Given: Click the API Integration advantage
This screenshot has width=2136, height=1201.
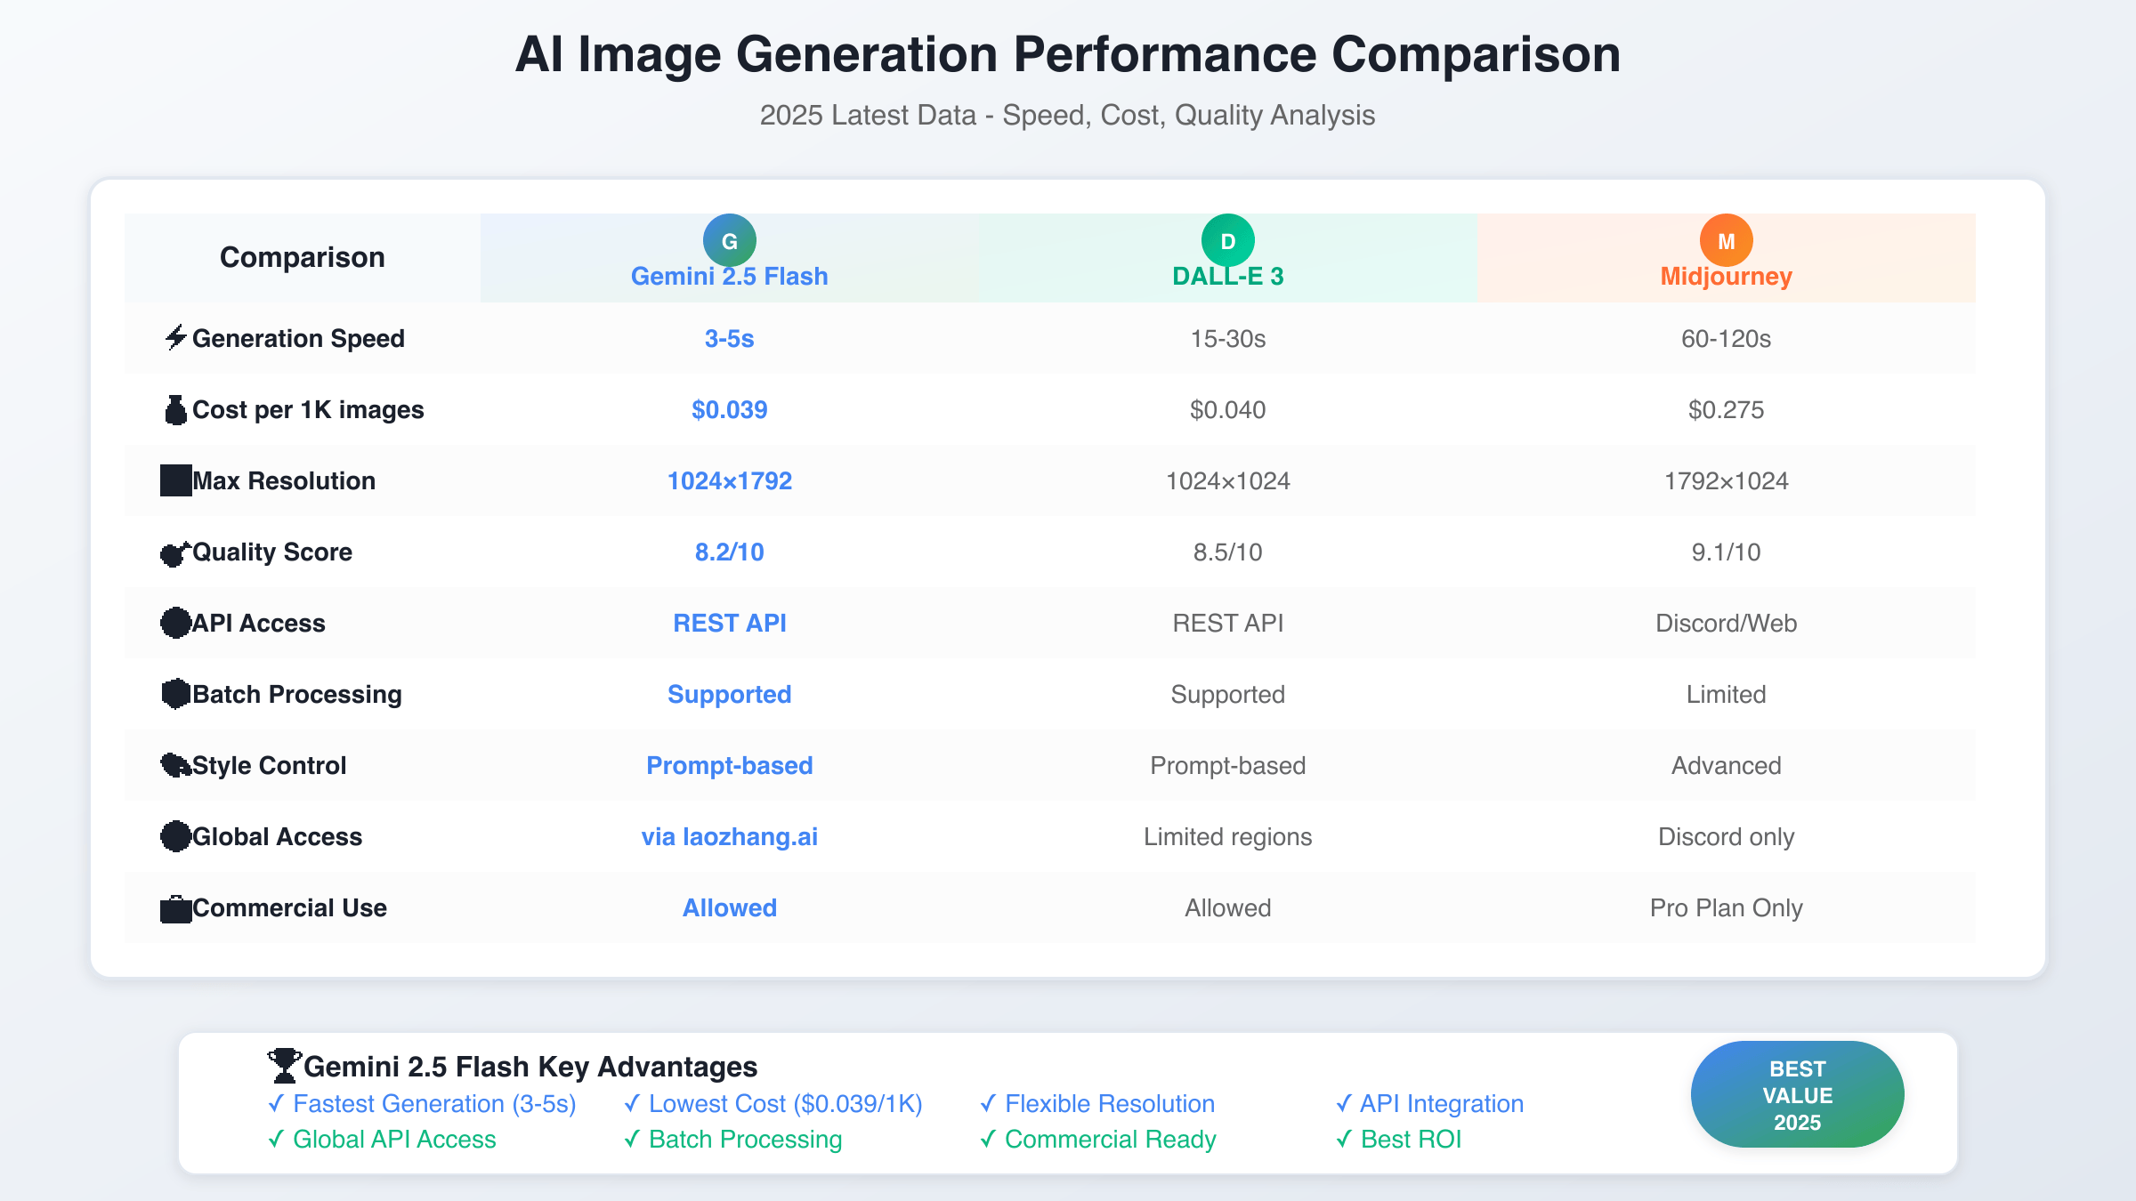Looking at the screenshot, I should pyautogui.click(x=1430, y=1103).
